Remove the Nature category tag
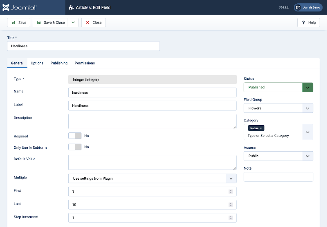327x227 pixels. 261,128
